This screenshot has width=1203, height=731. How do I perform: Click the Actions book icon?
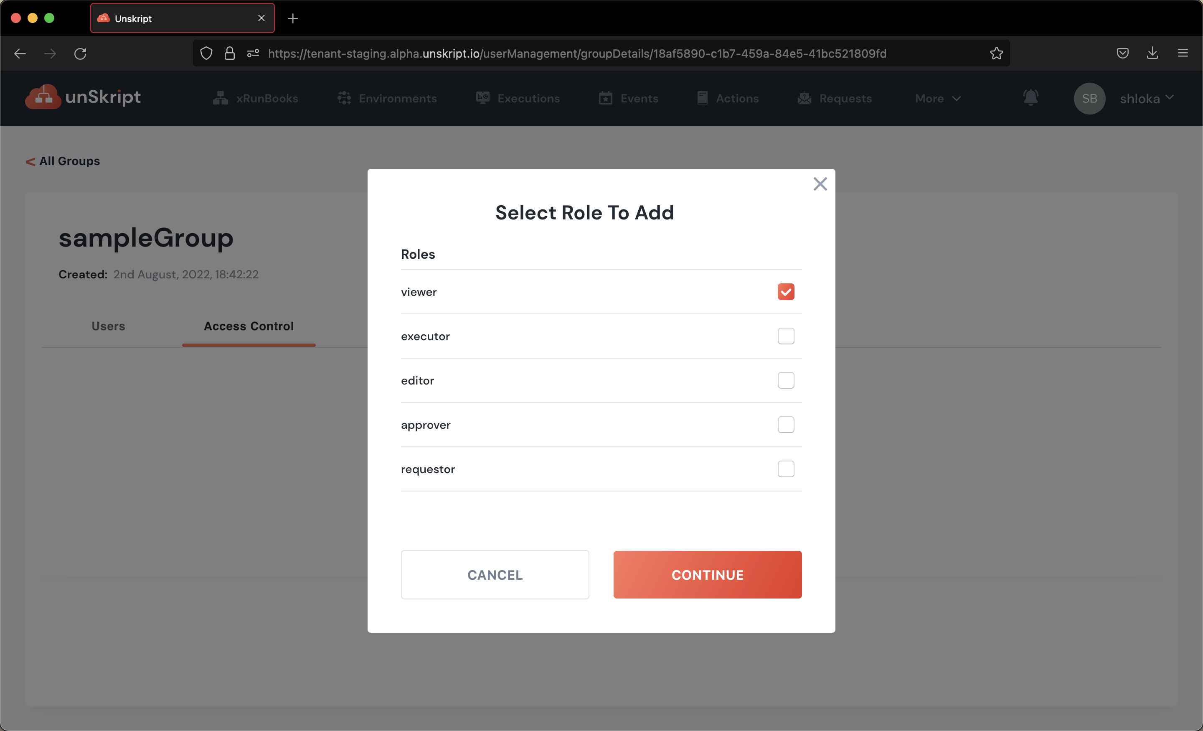pyautogui.click(x=703, y=98)
